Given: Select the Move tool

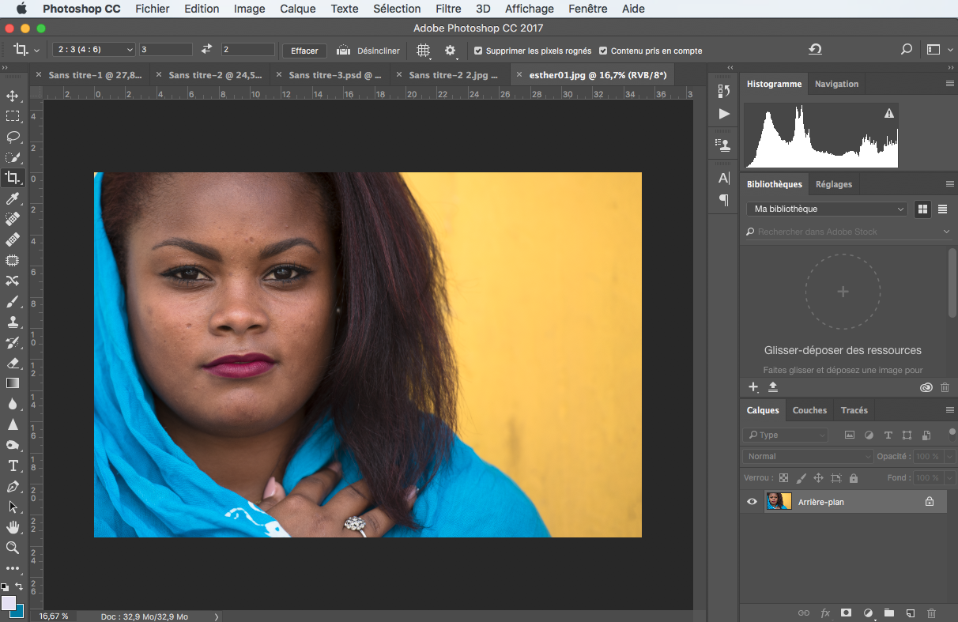Looking at the screenshot, I should 13,96.
